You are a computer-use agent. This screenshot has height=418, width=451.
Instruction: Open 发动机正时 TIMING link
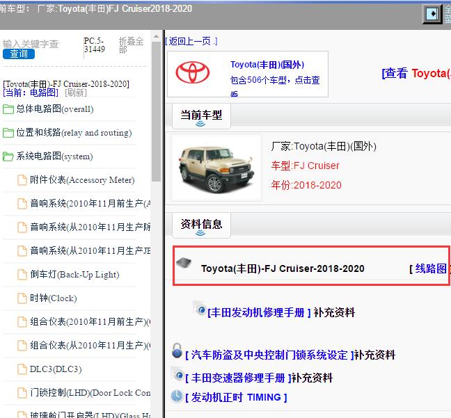pyautogui.click(x=236, y=397)
